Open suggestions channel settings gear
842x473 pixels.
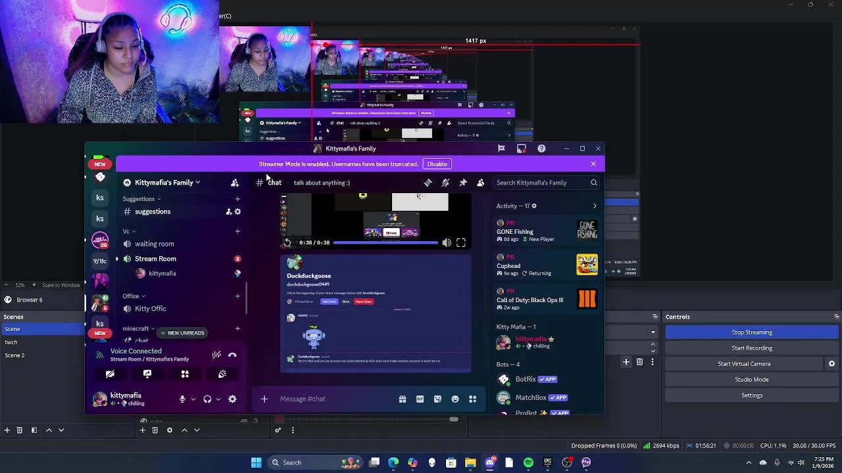click(237, 212)
